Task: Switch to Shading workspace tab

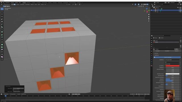Action: (50, 3)
